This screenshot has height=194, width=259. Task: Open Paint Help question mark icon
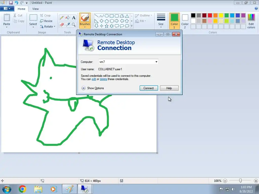(256, 8)
